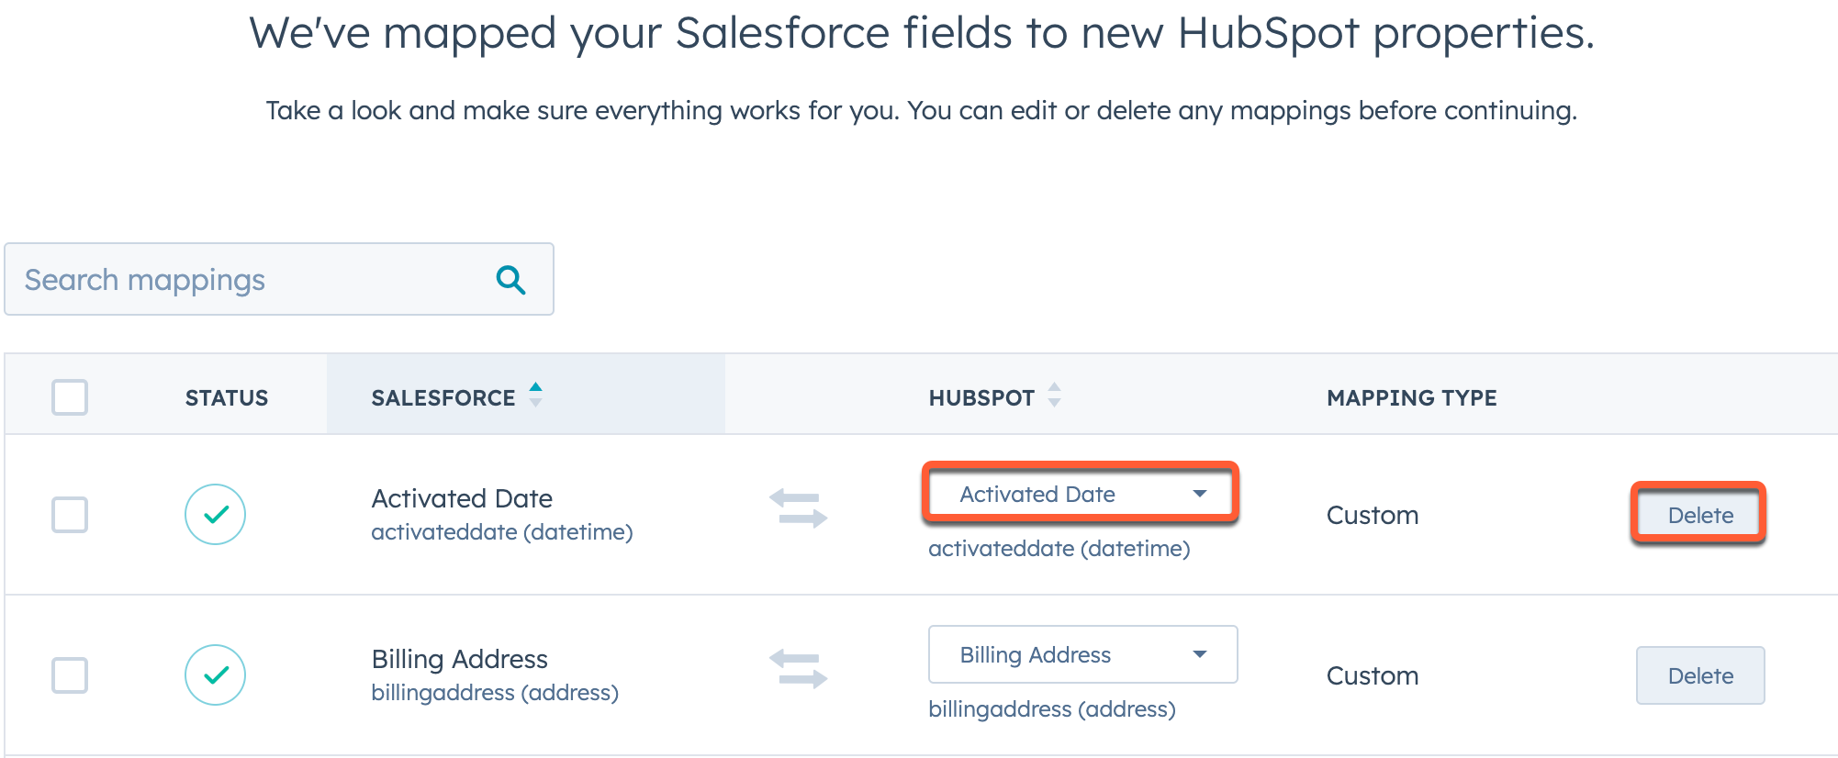This screenshot has height=758, width=1838.
Task: Sort by Salesforce column arrow icon
Action: [536, 396]
